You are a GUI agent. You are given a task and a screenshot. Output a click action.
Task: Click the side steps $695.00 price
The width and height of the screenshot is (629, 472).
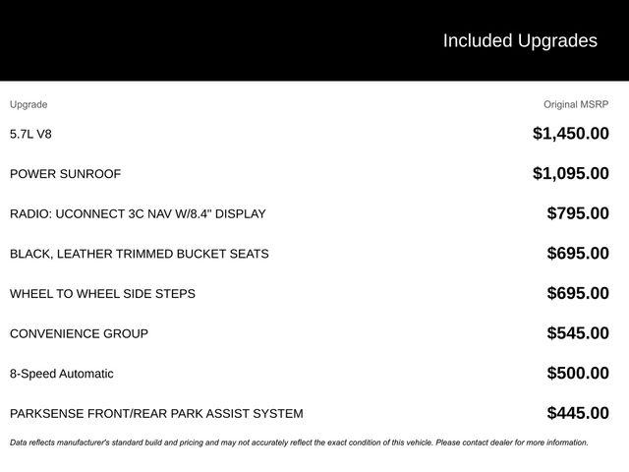tap(577, 294)
